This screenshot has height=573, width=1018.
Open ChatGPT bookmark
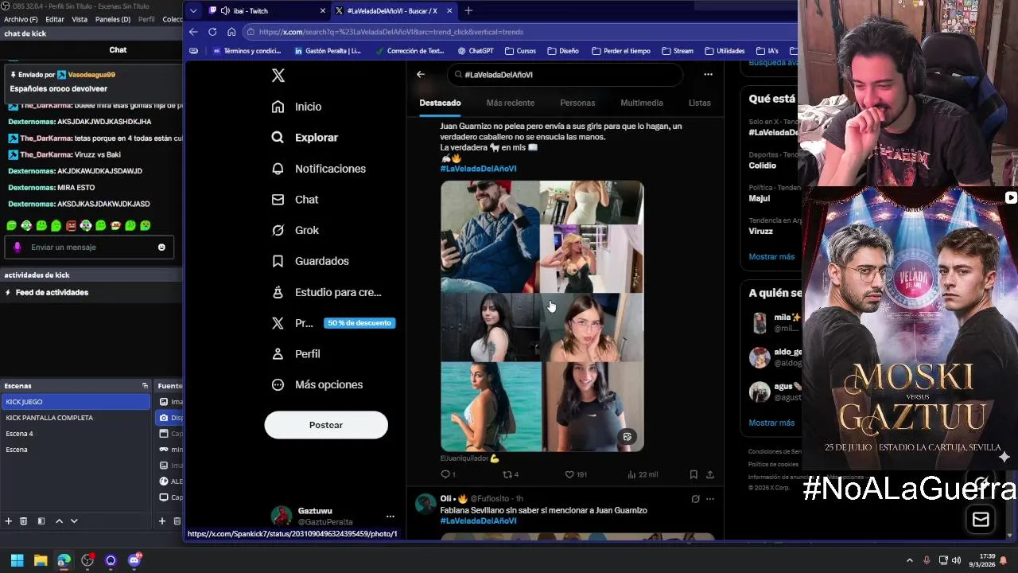click(x=475, y=51)
